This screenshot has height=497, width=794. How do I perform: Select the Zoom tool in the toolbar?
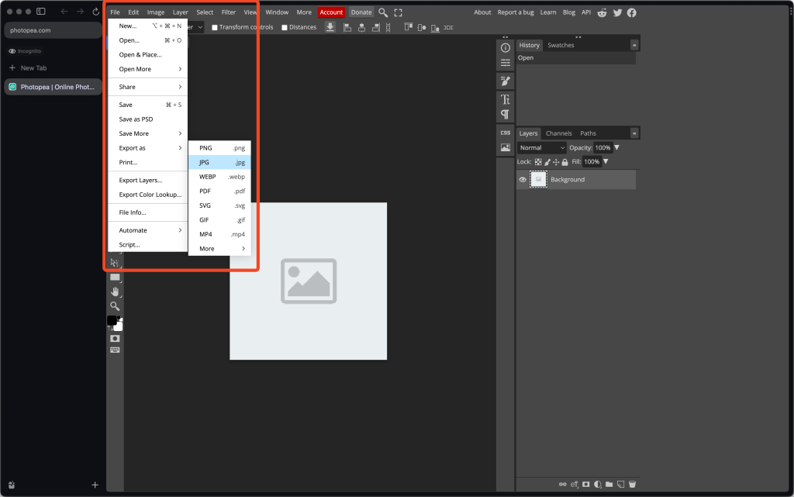click(115, 306)
